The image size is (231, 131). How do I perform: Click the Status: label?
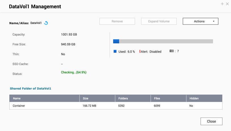click(x=17, y=74)
